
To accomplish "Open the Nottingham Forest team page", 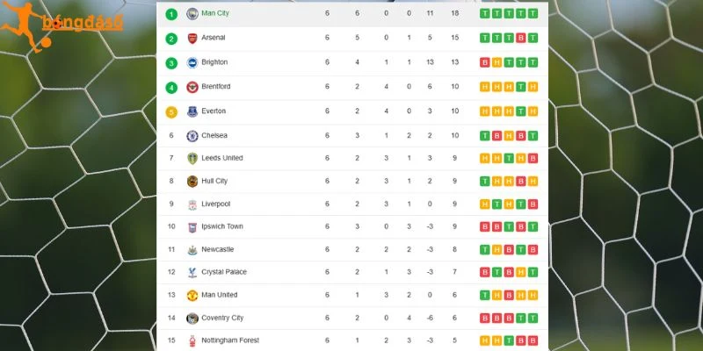I will [230, 340].
